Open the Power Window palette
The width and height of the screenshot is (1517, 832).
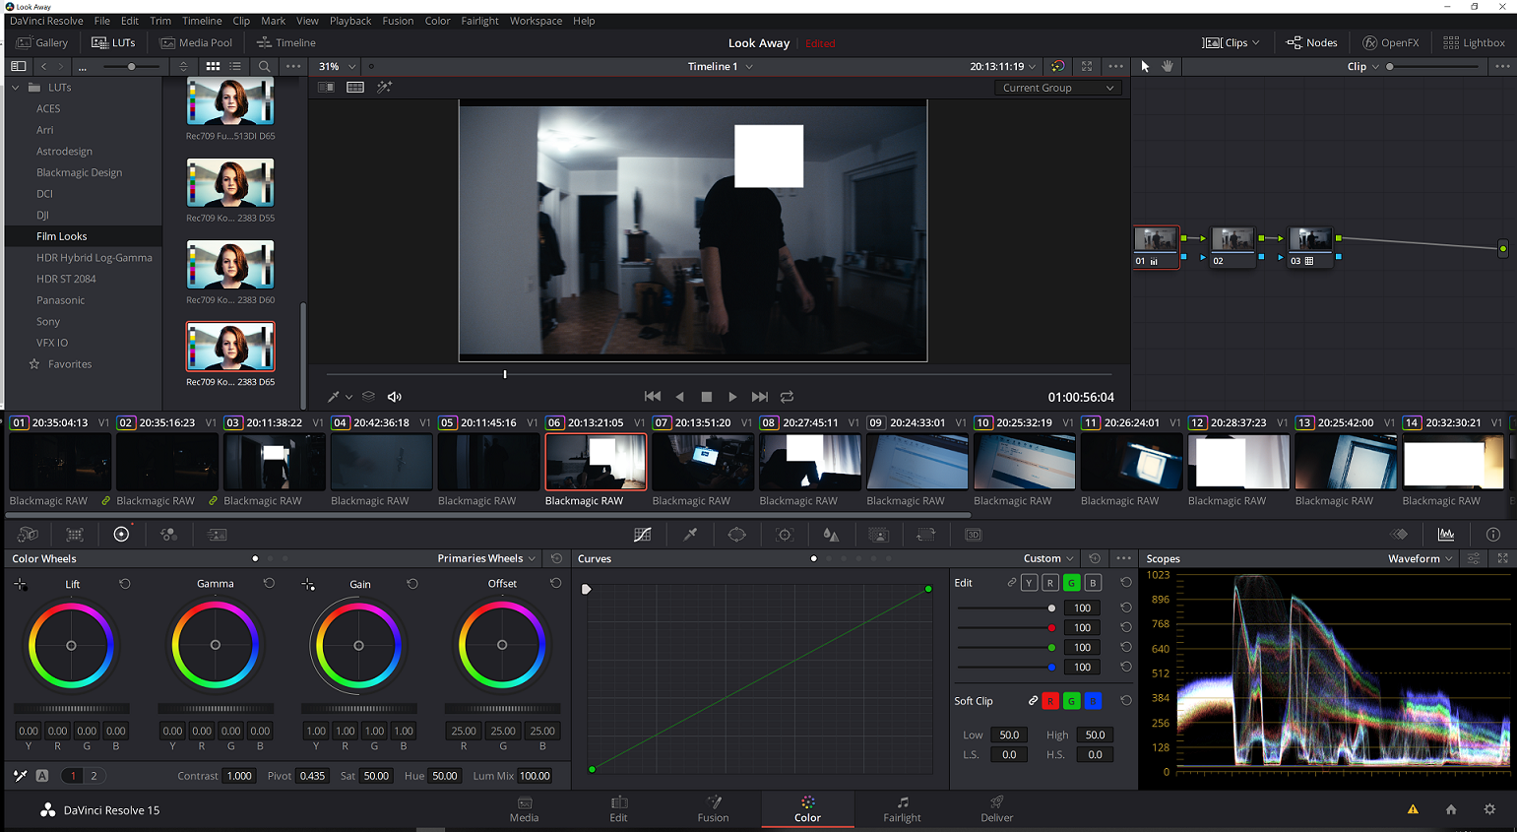736,535
